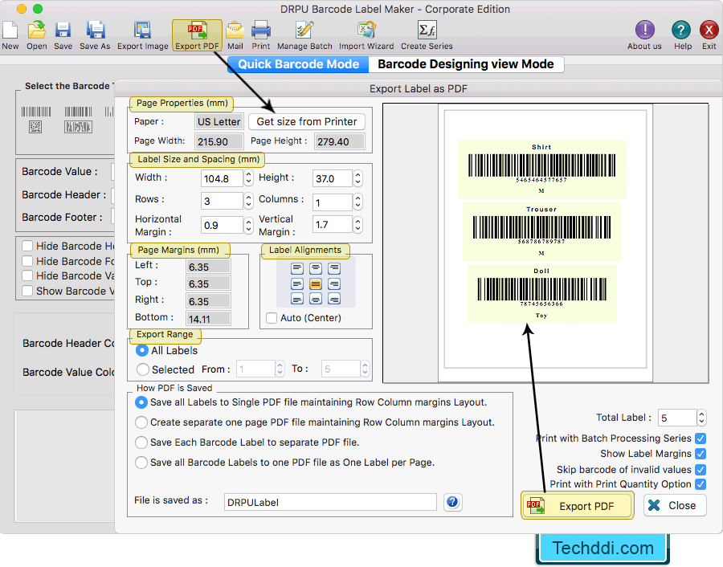Click the Doll barcode label preview
723x567 pixels.
pos(541,293)
